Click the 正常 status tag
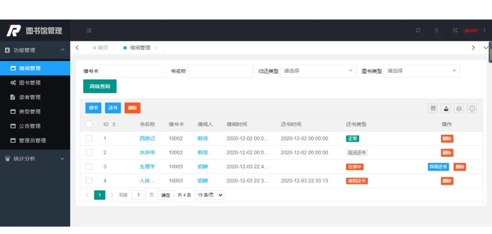Viewport: 492px width, 234px height. pos(352,139)
